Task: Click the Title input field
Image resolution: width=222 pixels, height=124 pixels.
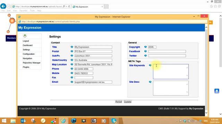Action: pyautogui.click(x=93, y=47)
